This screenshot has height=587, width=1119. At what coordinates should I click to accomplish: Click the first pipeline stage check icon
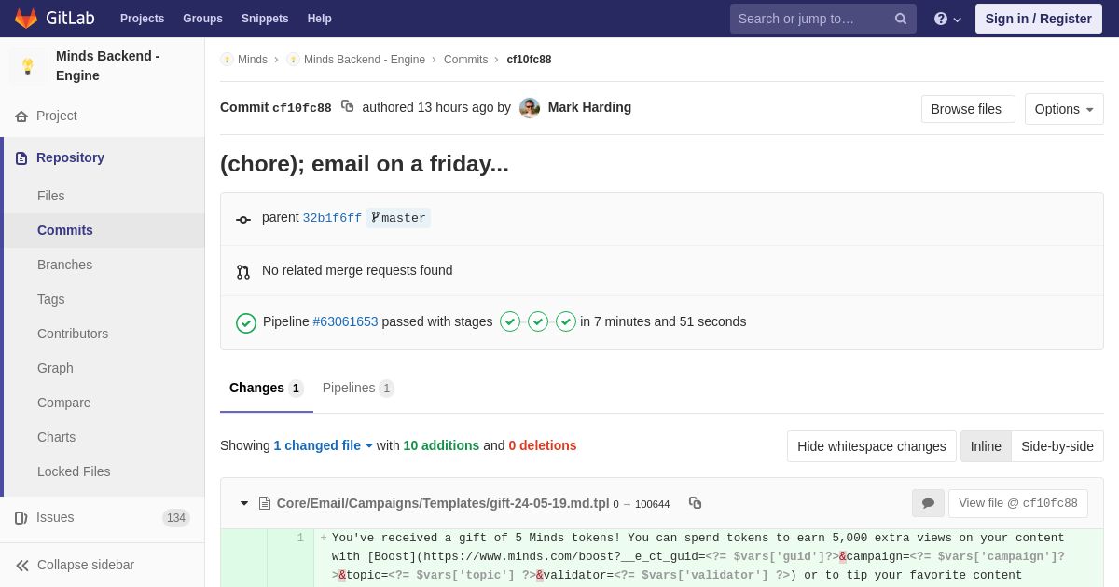point(510,321)
